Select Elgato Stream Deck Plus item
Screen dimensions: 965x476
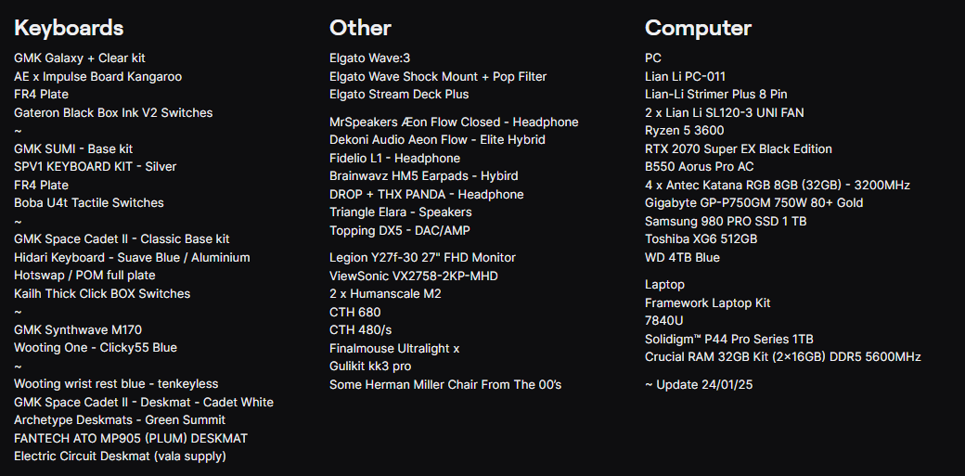(399, 95)
